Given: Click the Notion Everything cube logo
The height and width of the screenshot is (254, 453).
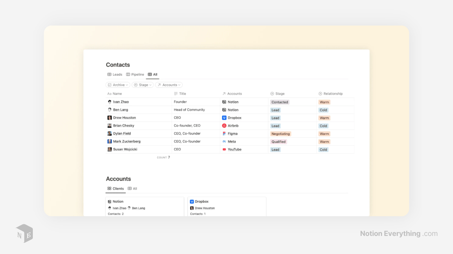Looking at the screenshot, I should (24, 233).
